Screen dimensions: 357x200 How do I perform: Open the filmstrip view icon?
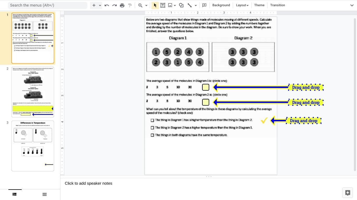15,194
